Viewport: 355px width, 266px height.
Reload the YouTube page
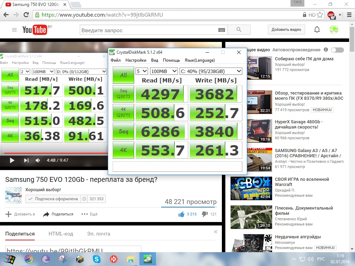26,15
